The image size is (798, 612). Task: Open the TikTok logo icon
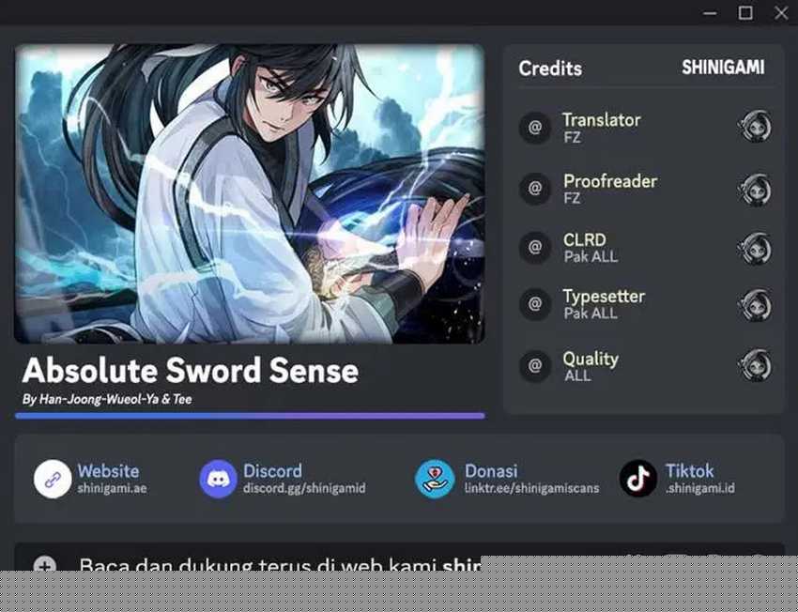tap(638, 479)
